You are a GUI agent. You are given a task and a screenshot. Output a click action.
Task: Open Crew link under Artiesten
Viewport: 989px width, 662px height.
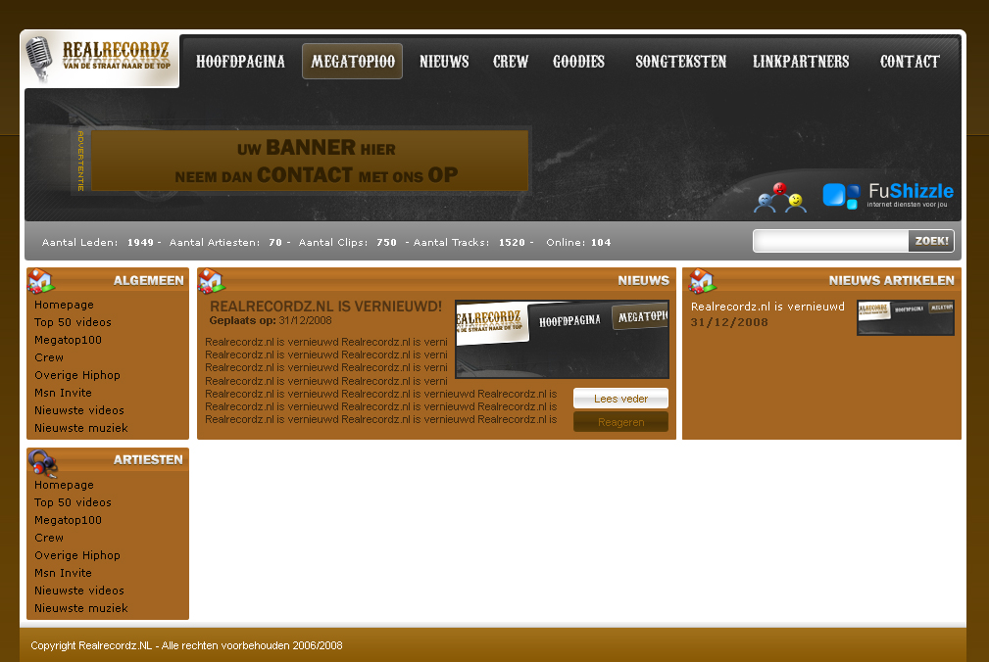click(x=49, y=538)
